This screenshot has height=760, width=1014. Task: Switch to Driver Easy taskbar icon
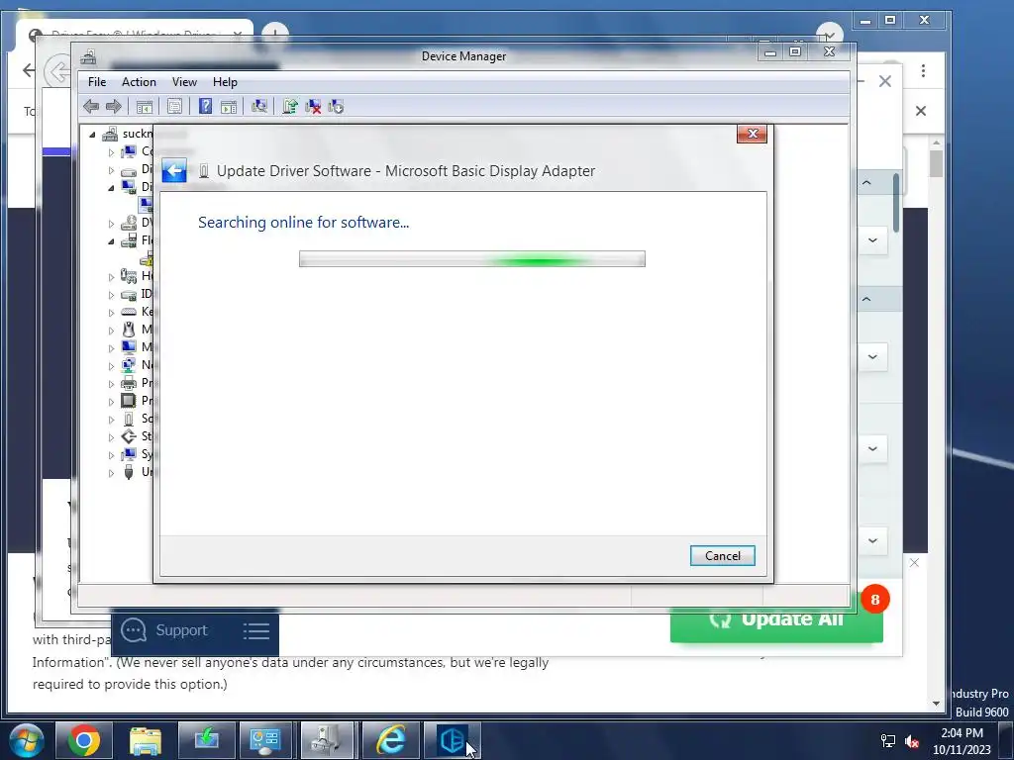click(453, 740)
